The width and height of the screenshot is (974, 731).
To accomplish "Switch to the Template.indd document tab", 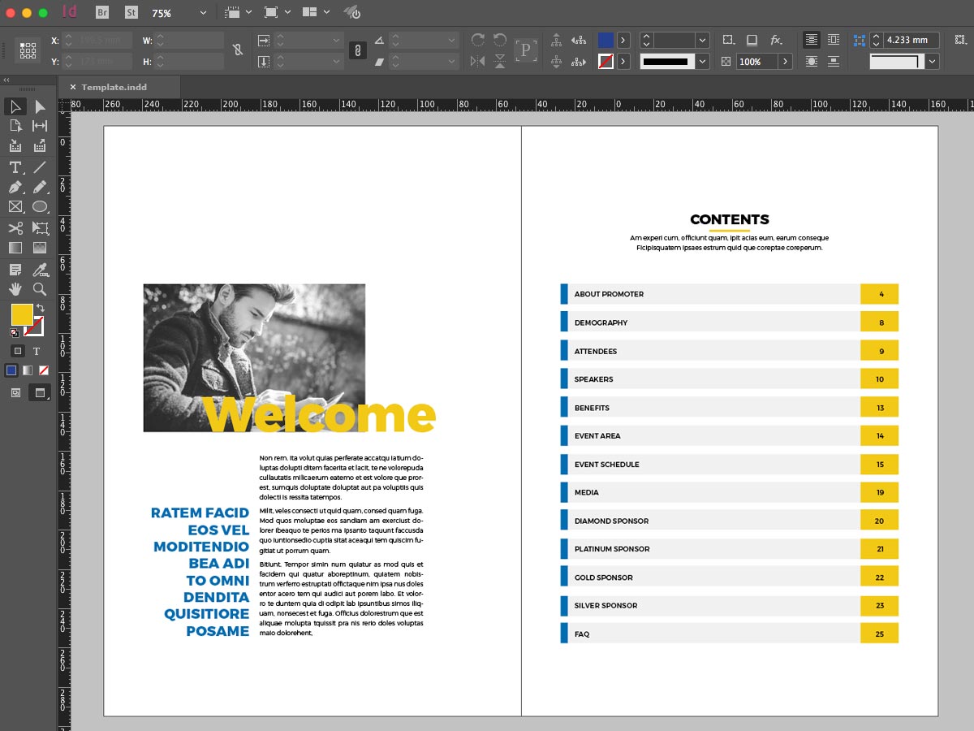I will (114, 87).
